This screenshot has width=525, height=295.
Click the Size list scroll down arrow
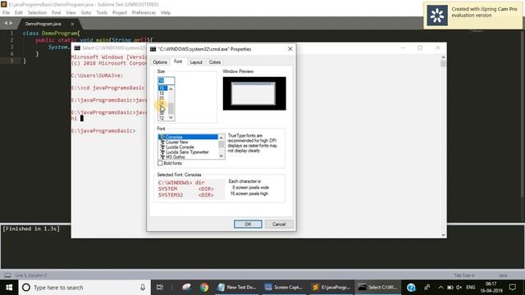pos(171,117)
